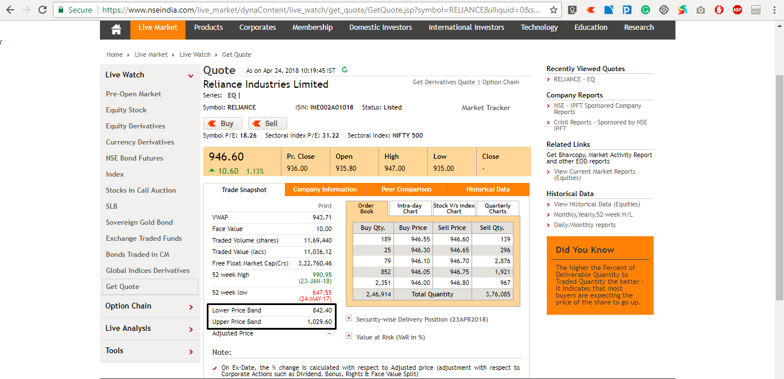Image resolution: width=784 pixels, height=379 pixels.
Task: Open View Historical Data (Equities) link
Action: [597, 204]
